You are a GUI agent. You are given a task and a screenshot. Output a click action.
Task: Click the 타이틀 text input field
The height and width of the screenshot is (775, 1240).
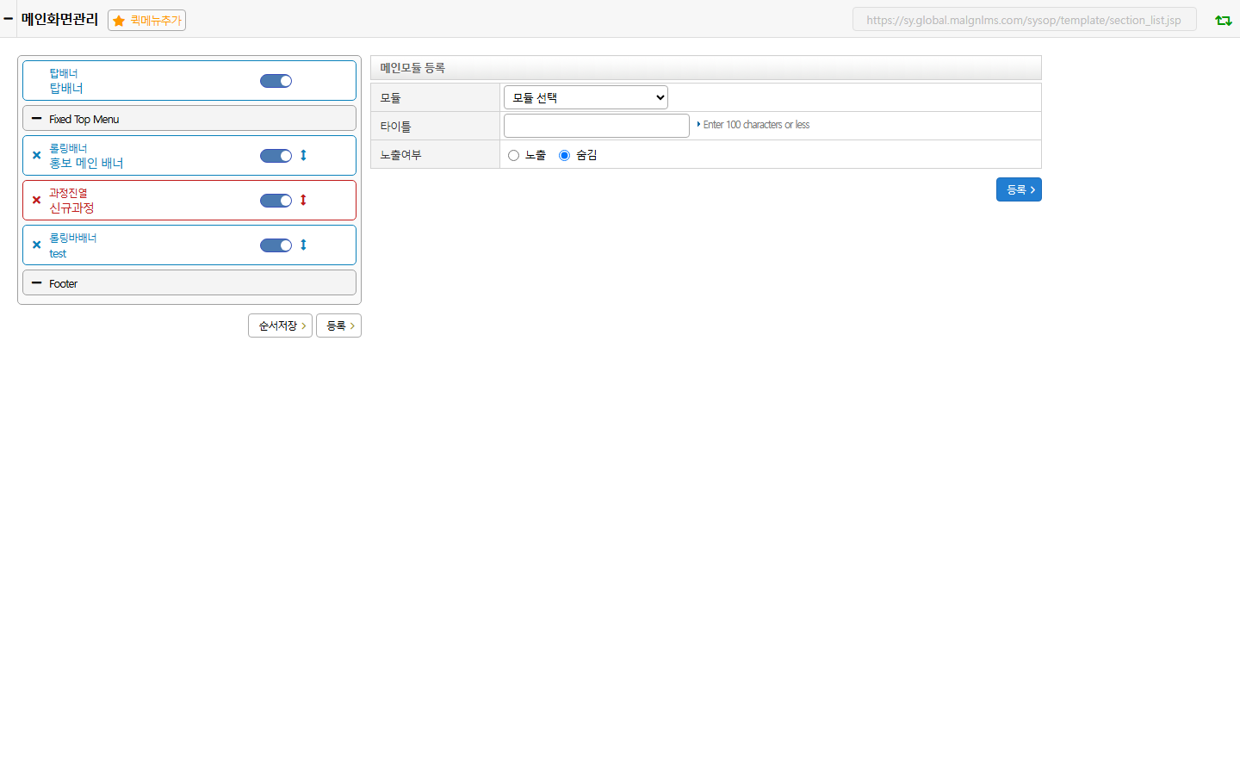597,126
